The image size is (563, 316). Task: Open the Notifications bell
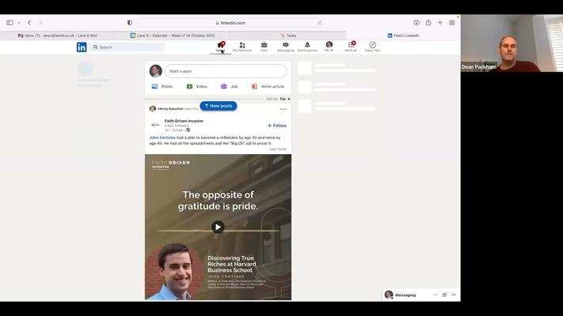point(307,47)
